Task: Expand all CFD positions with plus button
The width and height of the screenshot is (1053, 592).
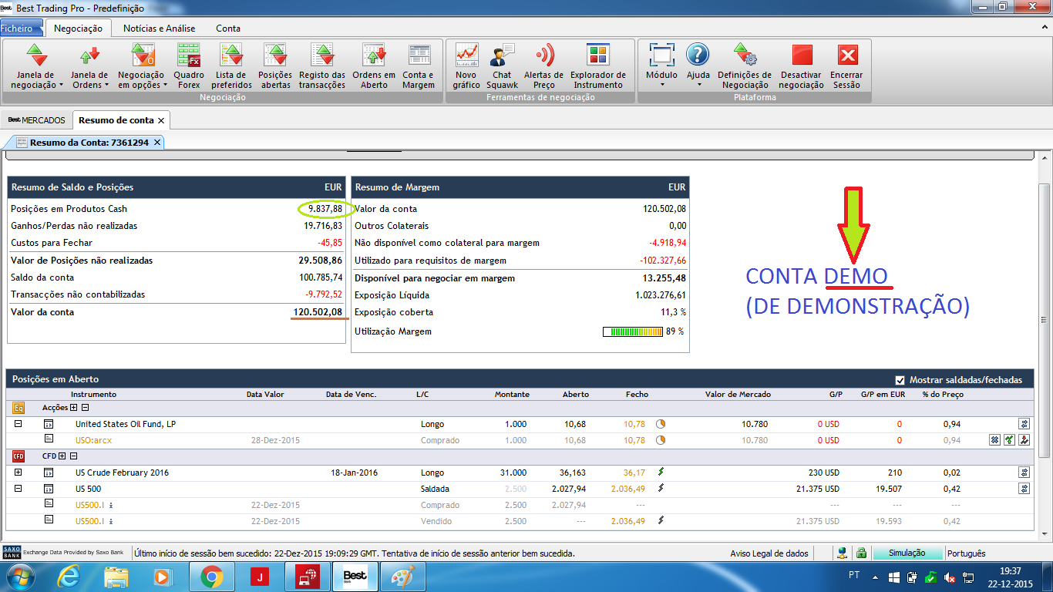Action: coord(63,456)
